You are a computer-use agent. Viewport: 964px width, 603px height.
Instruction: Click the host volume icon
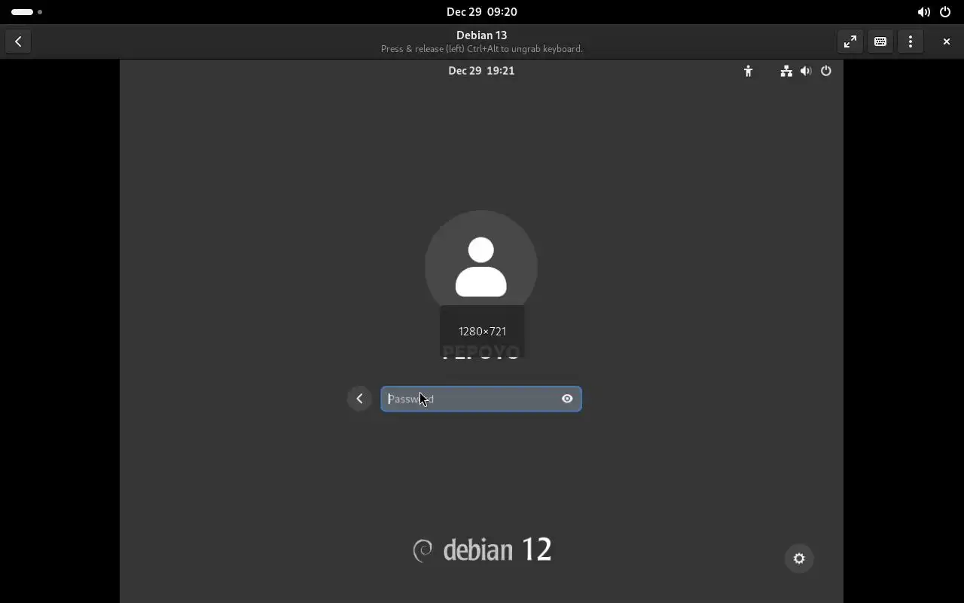pos(923,12)
